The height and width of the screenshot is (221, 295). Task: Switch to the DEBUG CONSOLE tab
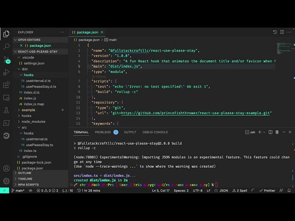155,132
